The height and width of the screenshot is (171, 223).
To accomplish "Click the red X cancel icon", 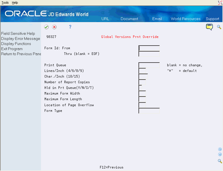I will pos(54,27).
